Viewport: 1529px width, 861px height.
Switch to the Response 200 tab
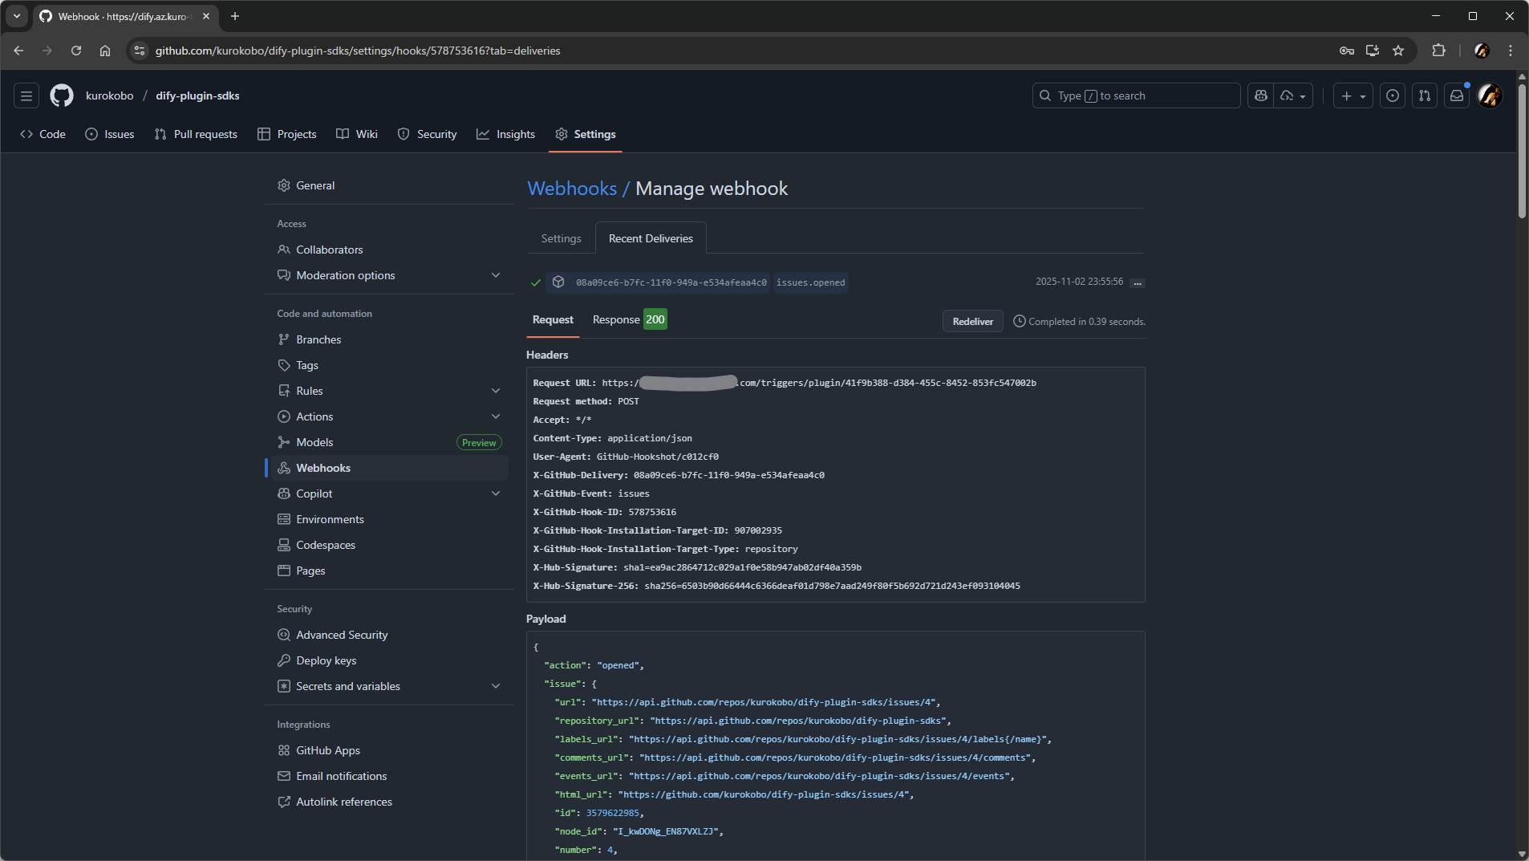[x=629, y=319]
